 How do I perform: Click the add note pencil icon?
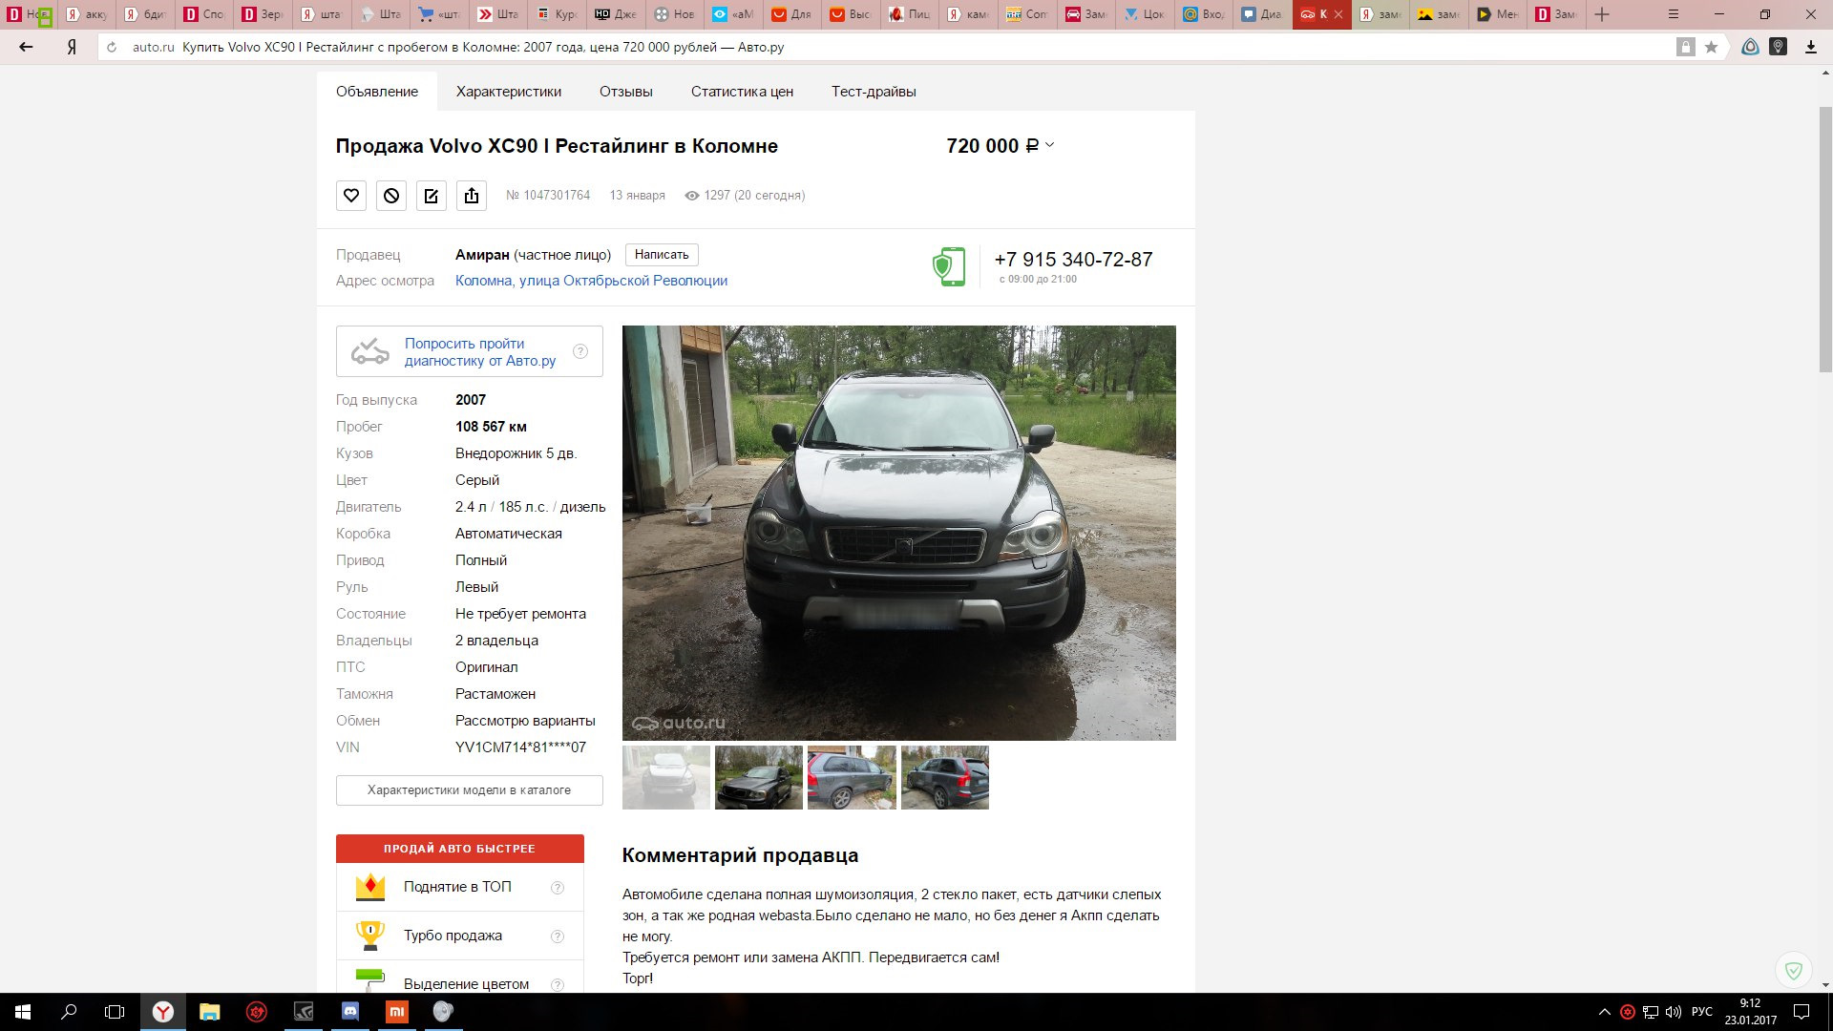[432, 196]
